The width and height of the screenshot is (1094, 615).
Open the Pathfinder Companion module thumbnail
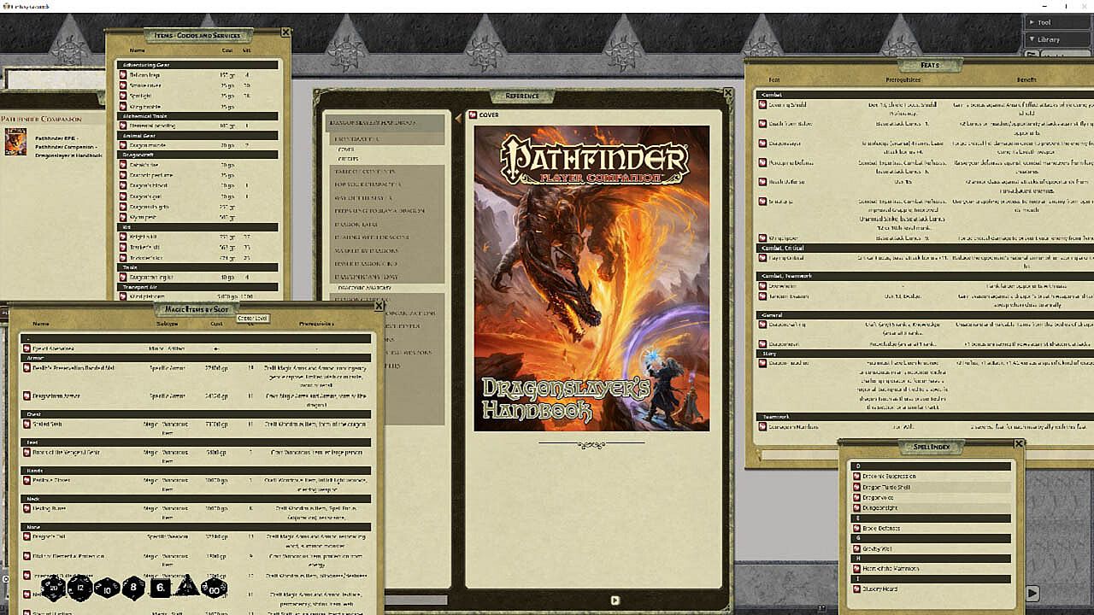coord(15,141)
